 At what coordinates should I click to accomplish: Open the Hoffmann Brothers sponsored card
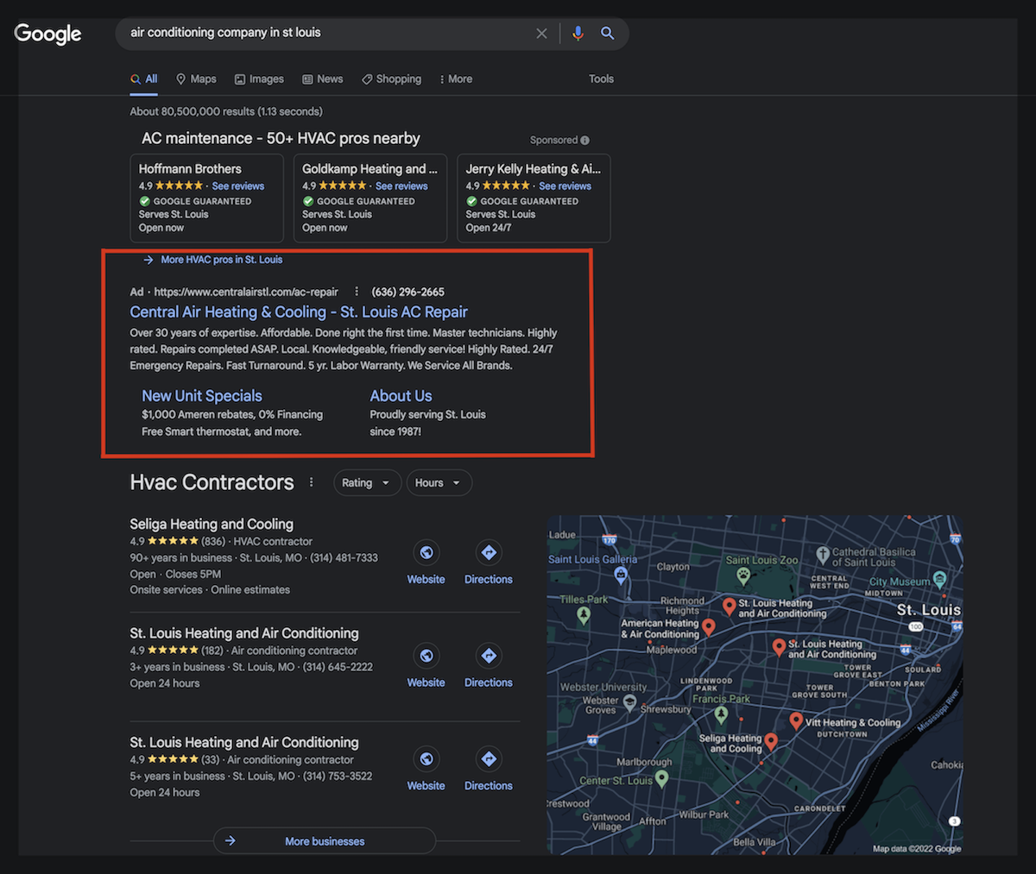pyautogui.click(x=206, y=198)
